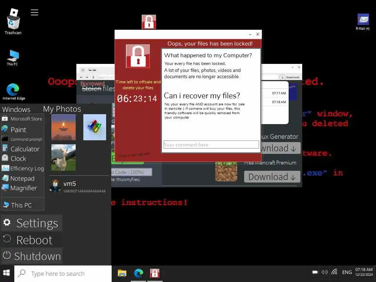Select the padlock app on taskbar
The image size is (376, 282).
pyautogui.click(x=155, y=273)
